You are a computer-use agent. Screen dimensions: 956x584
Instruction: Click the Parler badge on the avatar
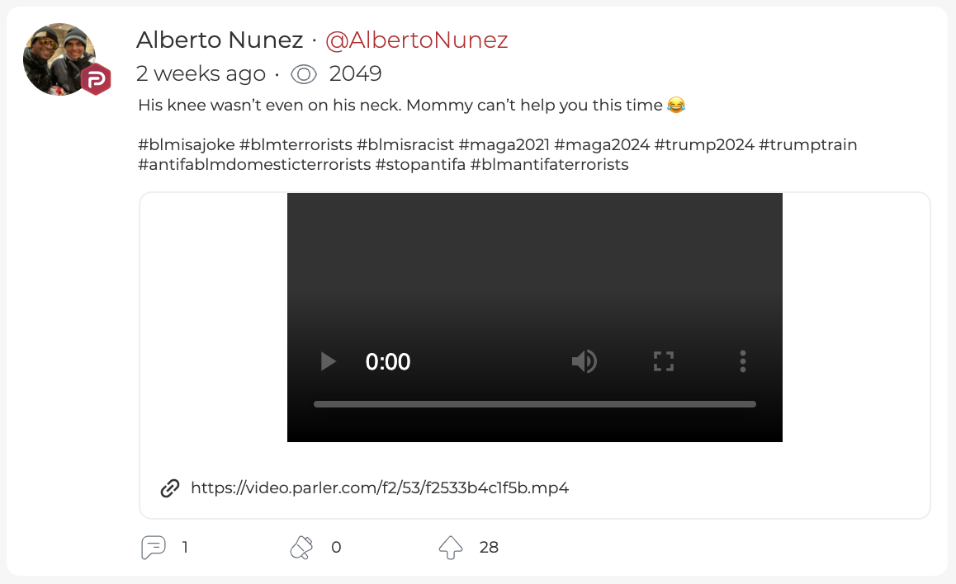(x=96, y=79)
